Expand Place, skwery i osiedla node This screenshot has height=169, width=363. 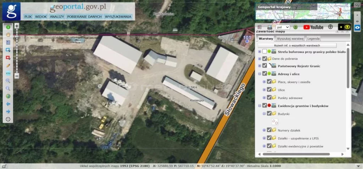click(264, 82)
